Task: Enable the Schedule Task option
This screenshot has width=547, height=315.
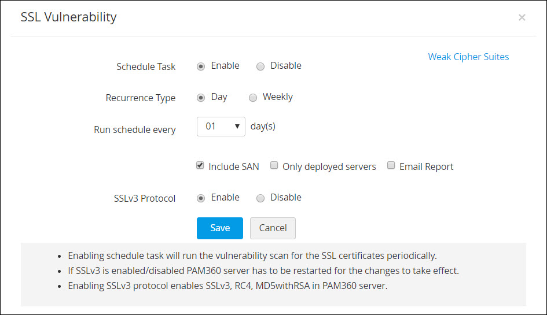Action: [x=201, y=66]
